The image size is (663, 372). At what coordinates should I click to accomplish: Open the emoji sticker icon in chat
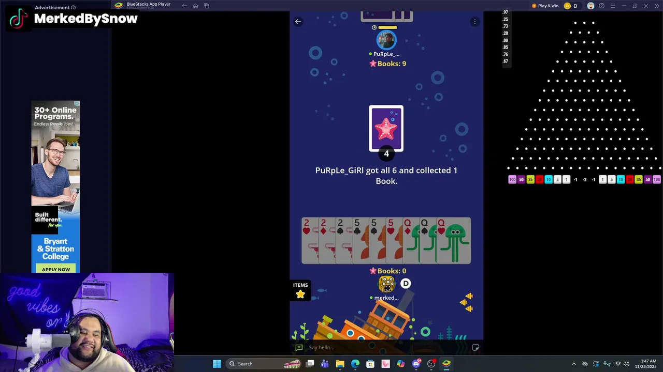475,348
